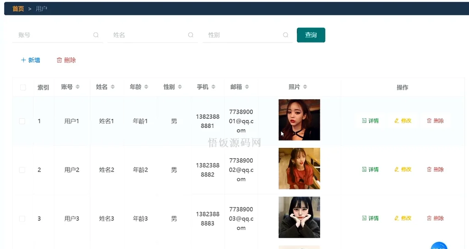Sort table by 账号 column
The image size is (469, 249).
(77, 87)
